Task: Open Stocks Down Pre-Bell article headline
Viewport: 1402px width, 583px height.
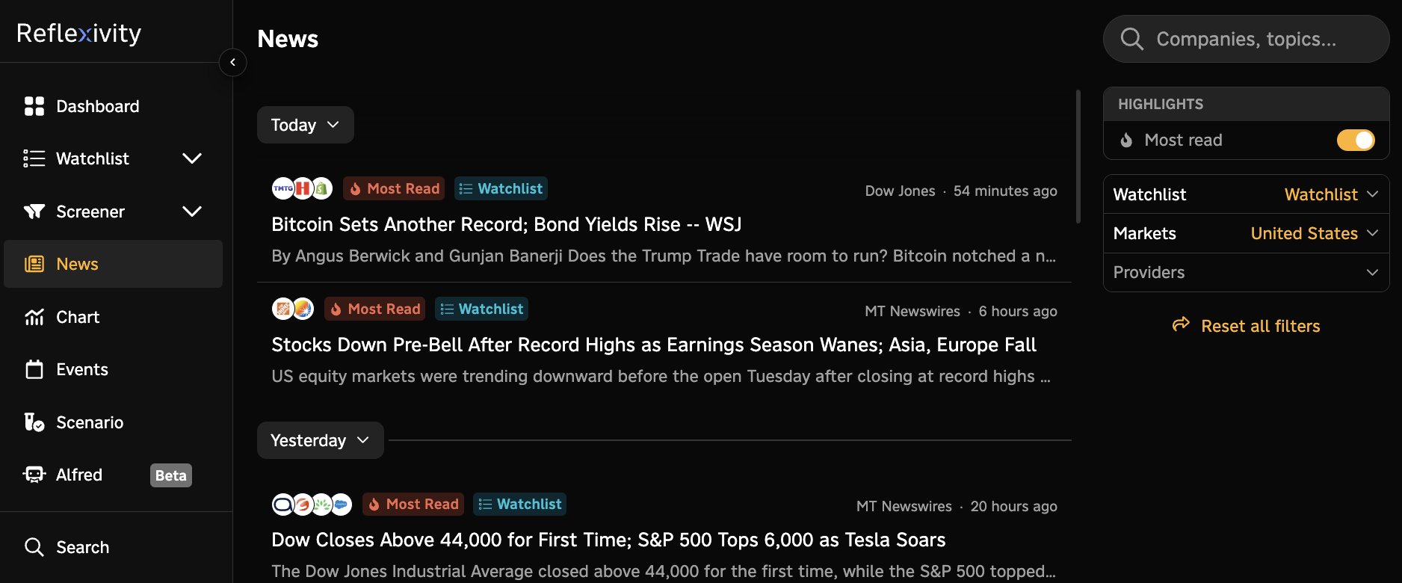Action: coord(654,345)
